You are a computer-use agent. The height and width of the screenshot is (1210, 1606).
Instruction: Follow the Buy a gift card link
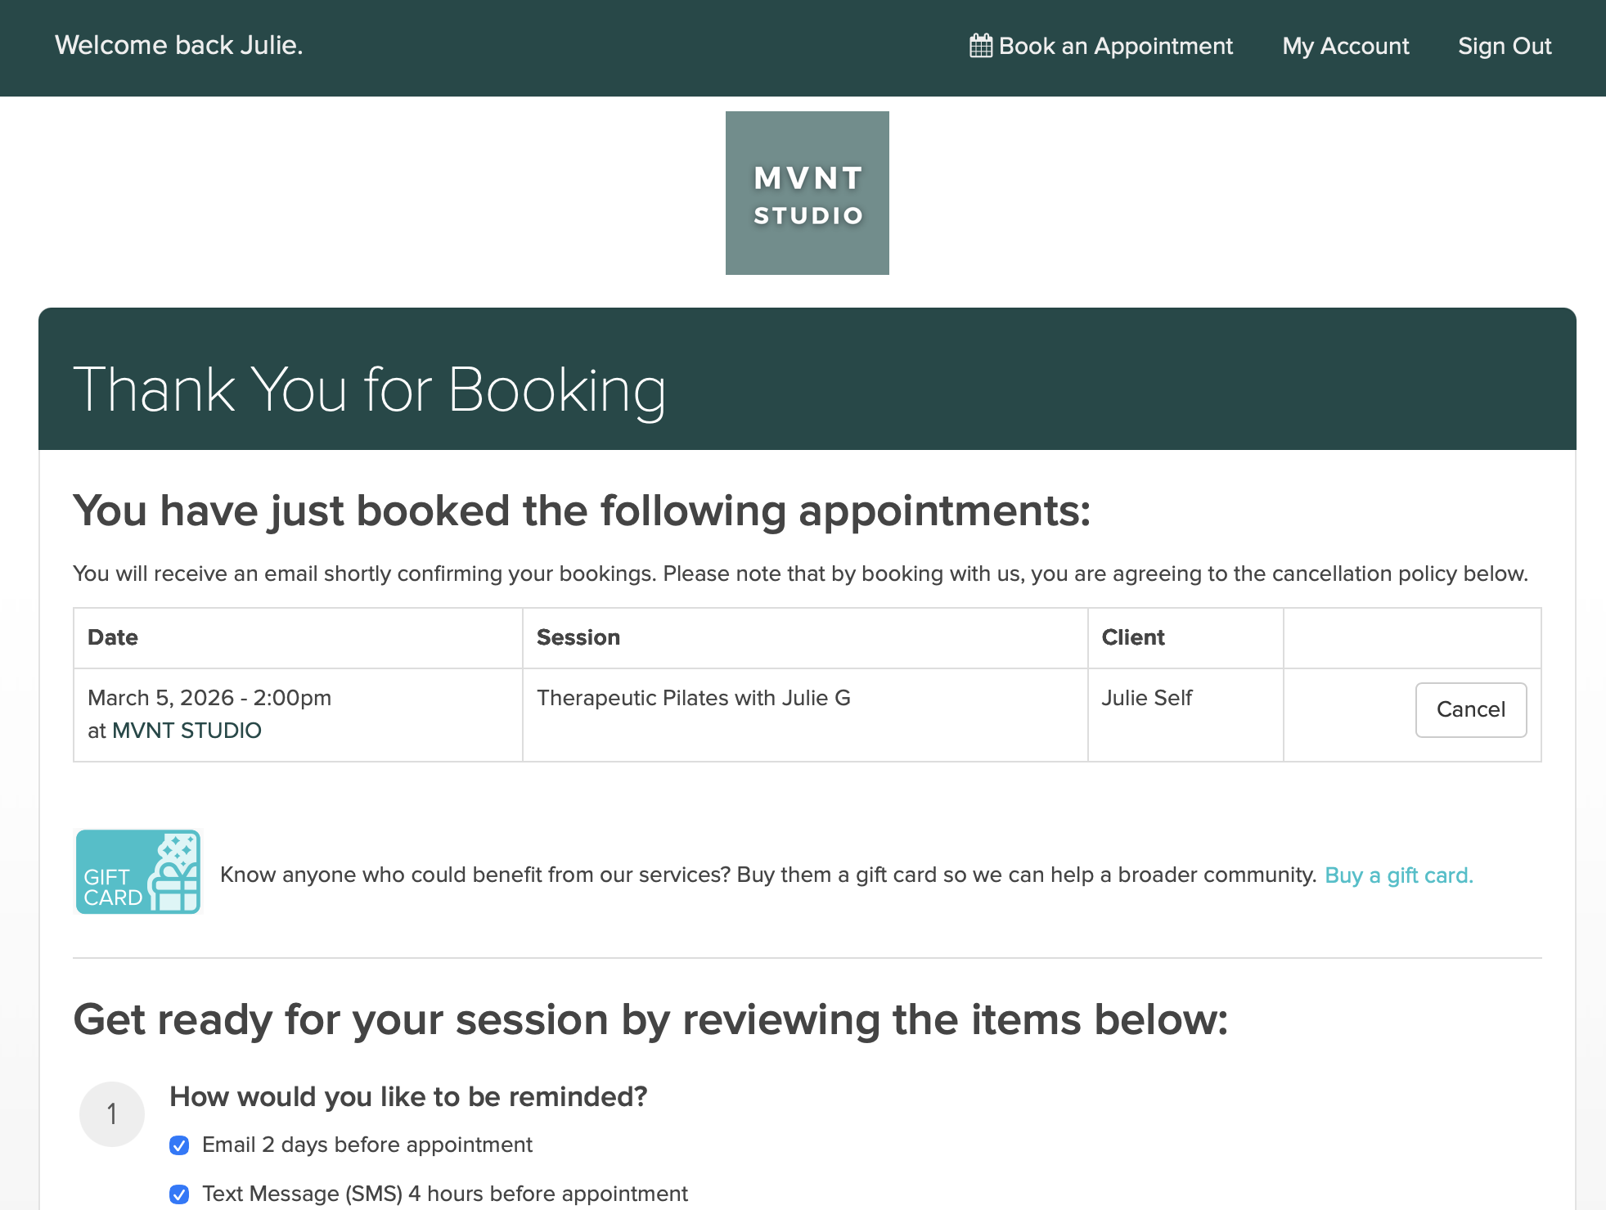[x=1399, y=875]
